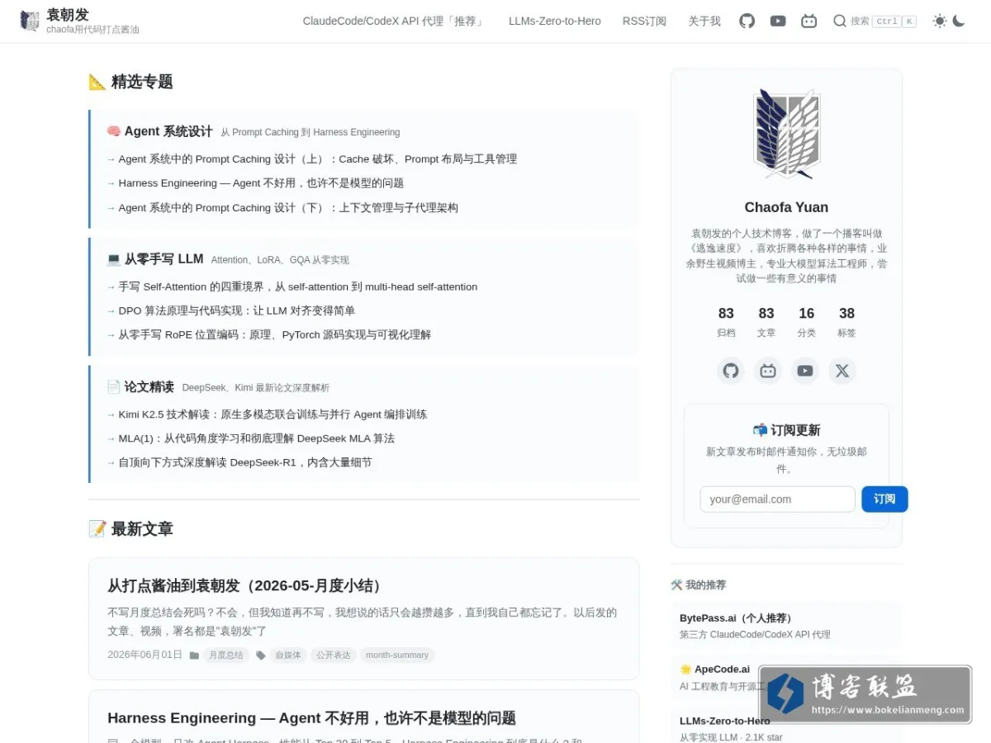Open GitHub round icon under profile stats
The width and height of the screenshot is (991, 743).
pos(731,371)
